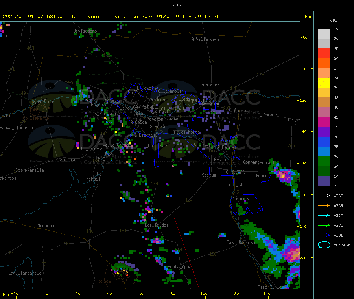This screenshot has width=354, height=299.
Task: Click the G_Campos map label
Action: (267, 115)
